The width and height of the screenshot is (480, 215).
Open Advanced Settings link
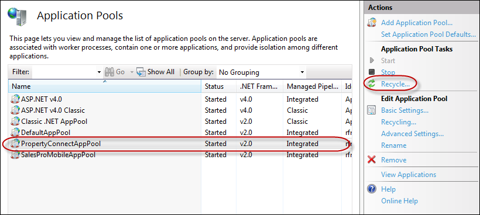point(412,134)
